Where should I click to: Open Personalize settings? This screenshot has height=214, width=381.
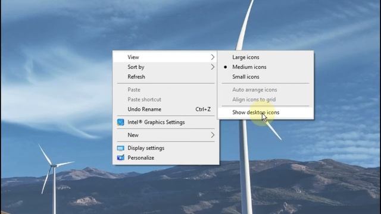(165, 158)
